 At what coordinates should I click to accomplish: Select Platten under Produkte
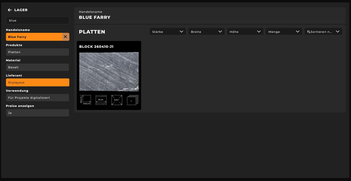(38, 52)
